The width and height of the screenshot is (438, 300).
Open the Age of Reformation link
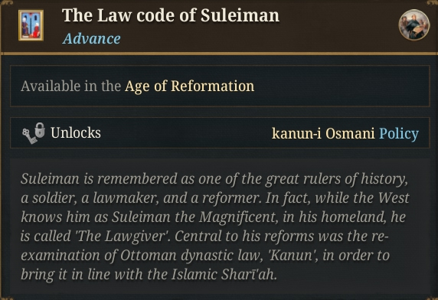[x=190, y=86]
